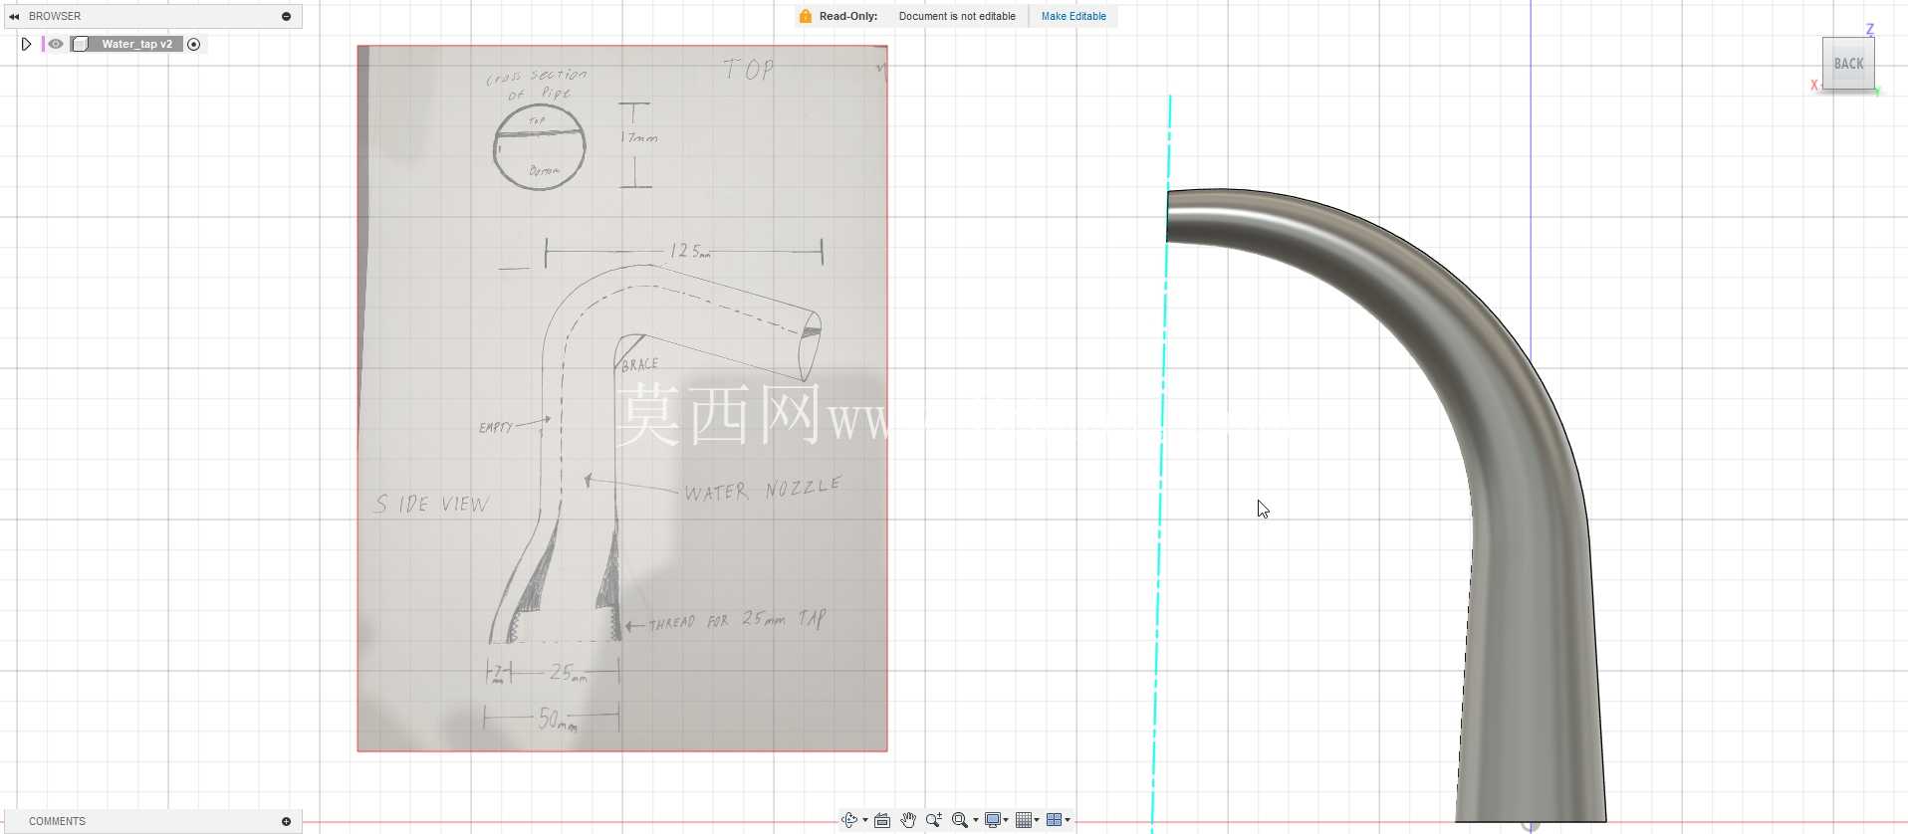Click the BACK face of the ViewCube
The width and height of the screenshot is (1908, 834).
1848,63
